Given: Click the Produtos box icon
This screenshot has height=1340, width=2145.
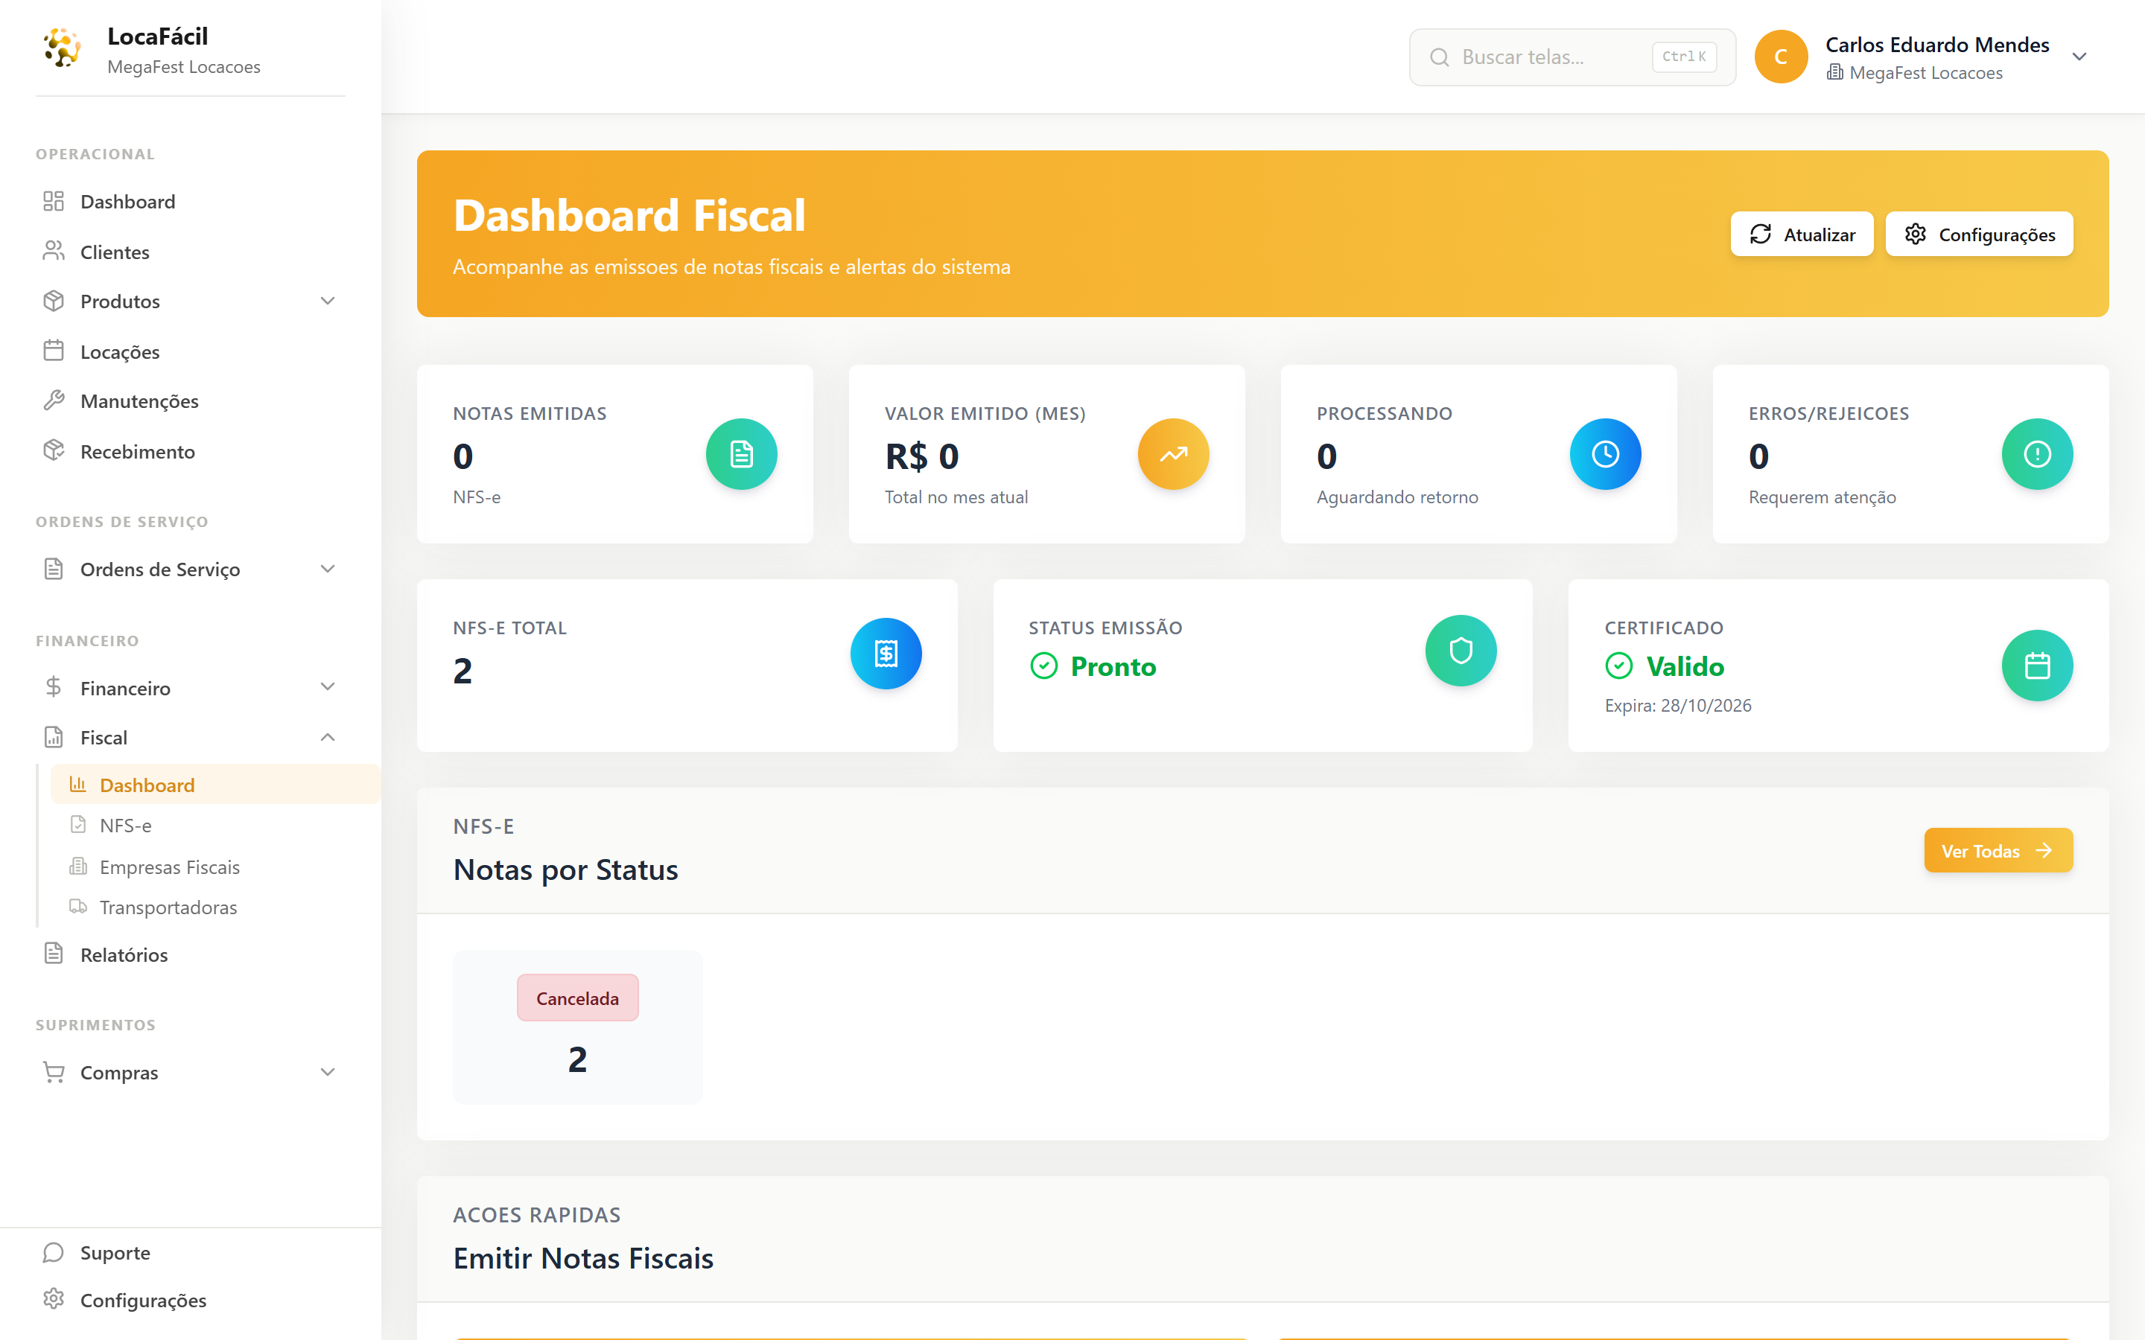Looking at the screenshot, I should [53, 301].
